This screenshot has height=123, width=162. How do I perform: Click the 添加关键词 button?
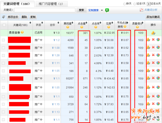153,17
